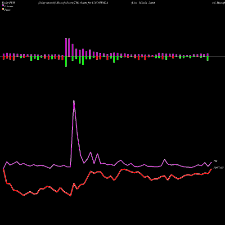The image size is (225, 225).
Task: Click the red price line's right endpoint
Action: pyautogui.click(x=211, y=169)
